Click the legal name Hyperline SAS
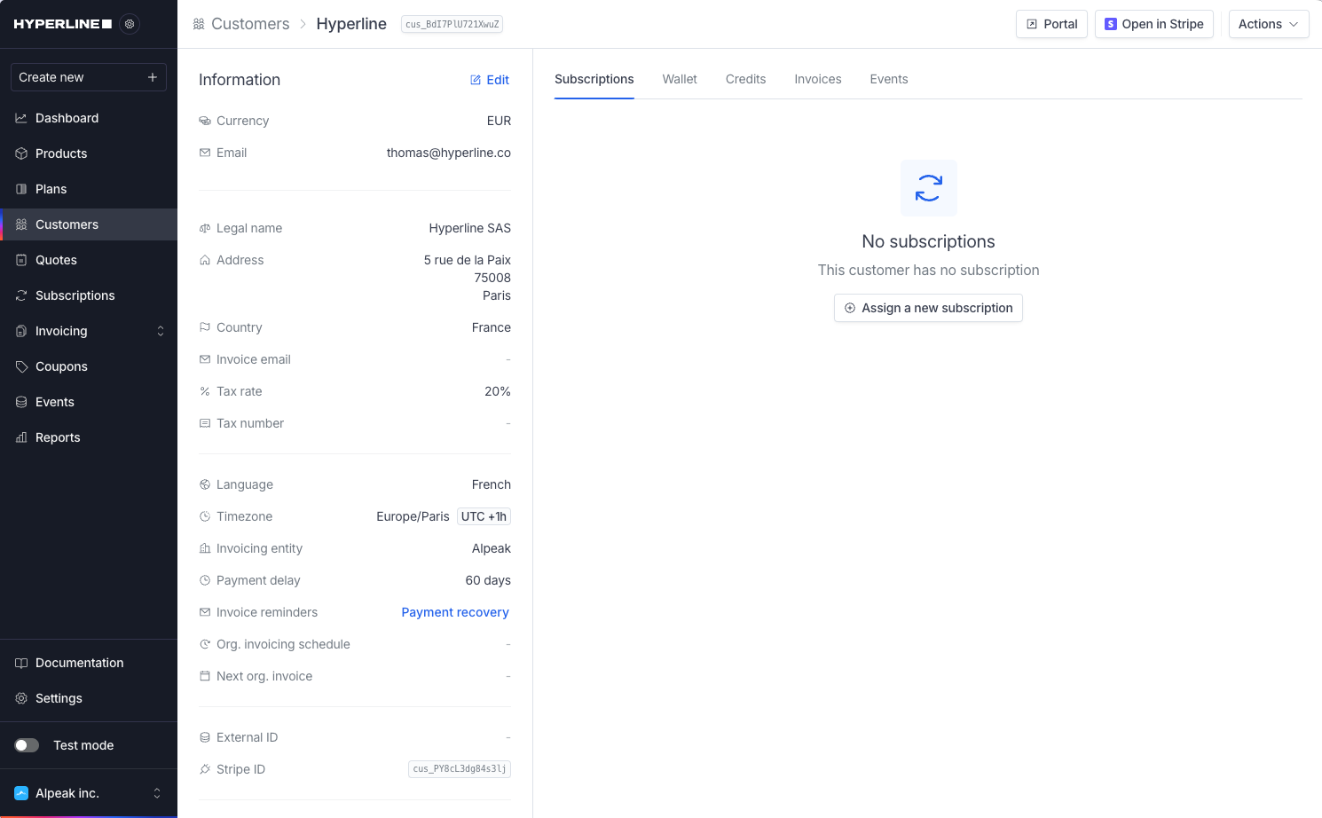This screenshot has height=818, width=1322. [x=469, y=228]
